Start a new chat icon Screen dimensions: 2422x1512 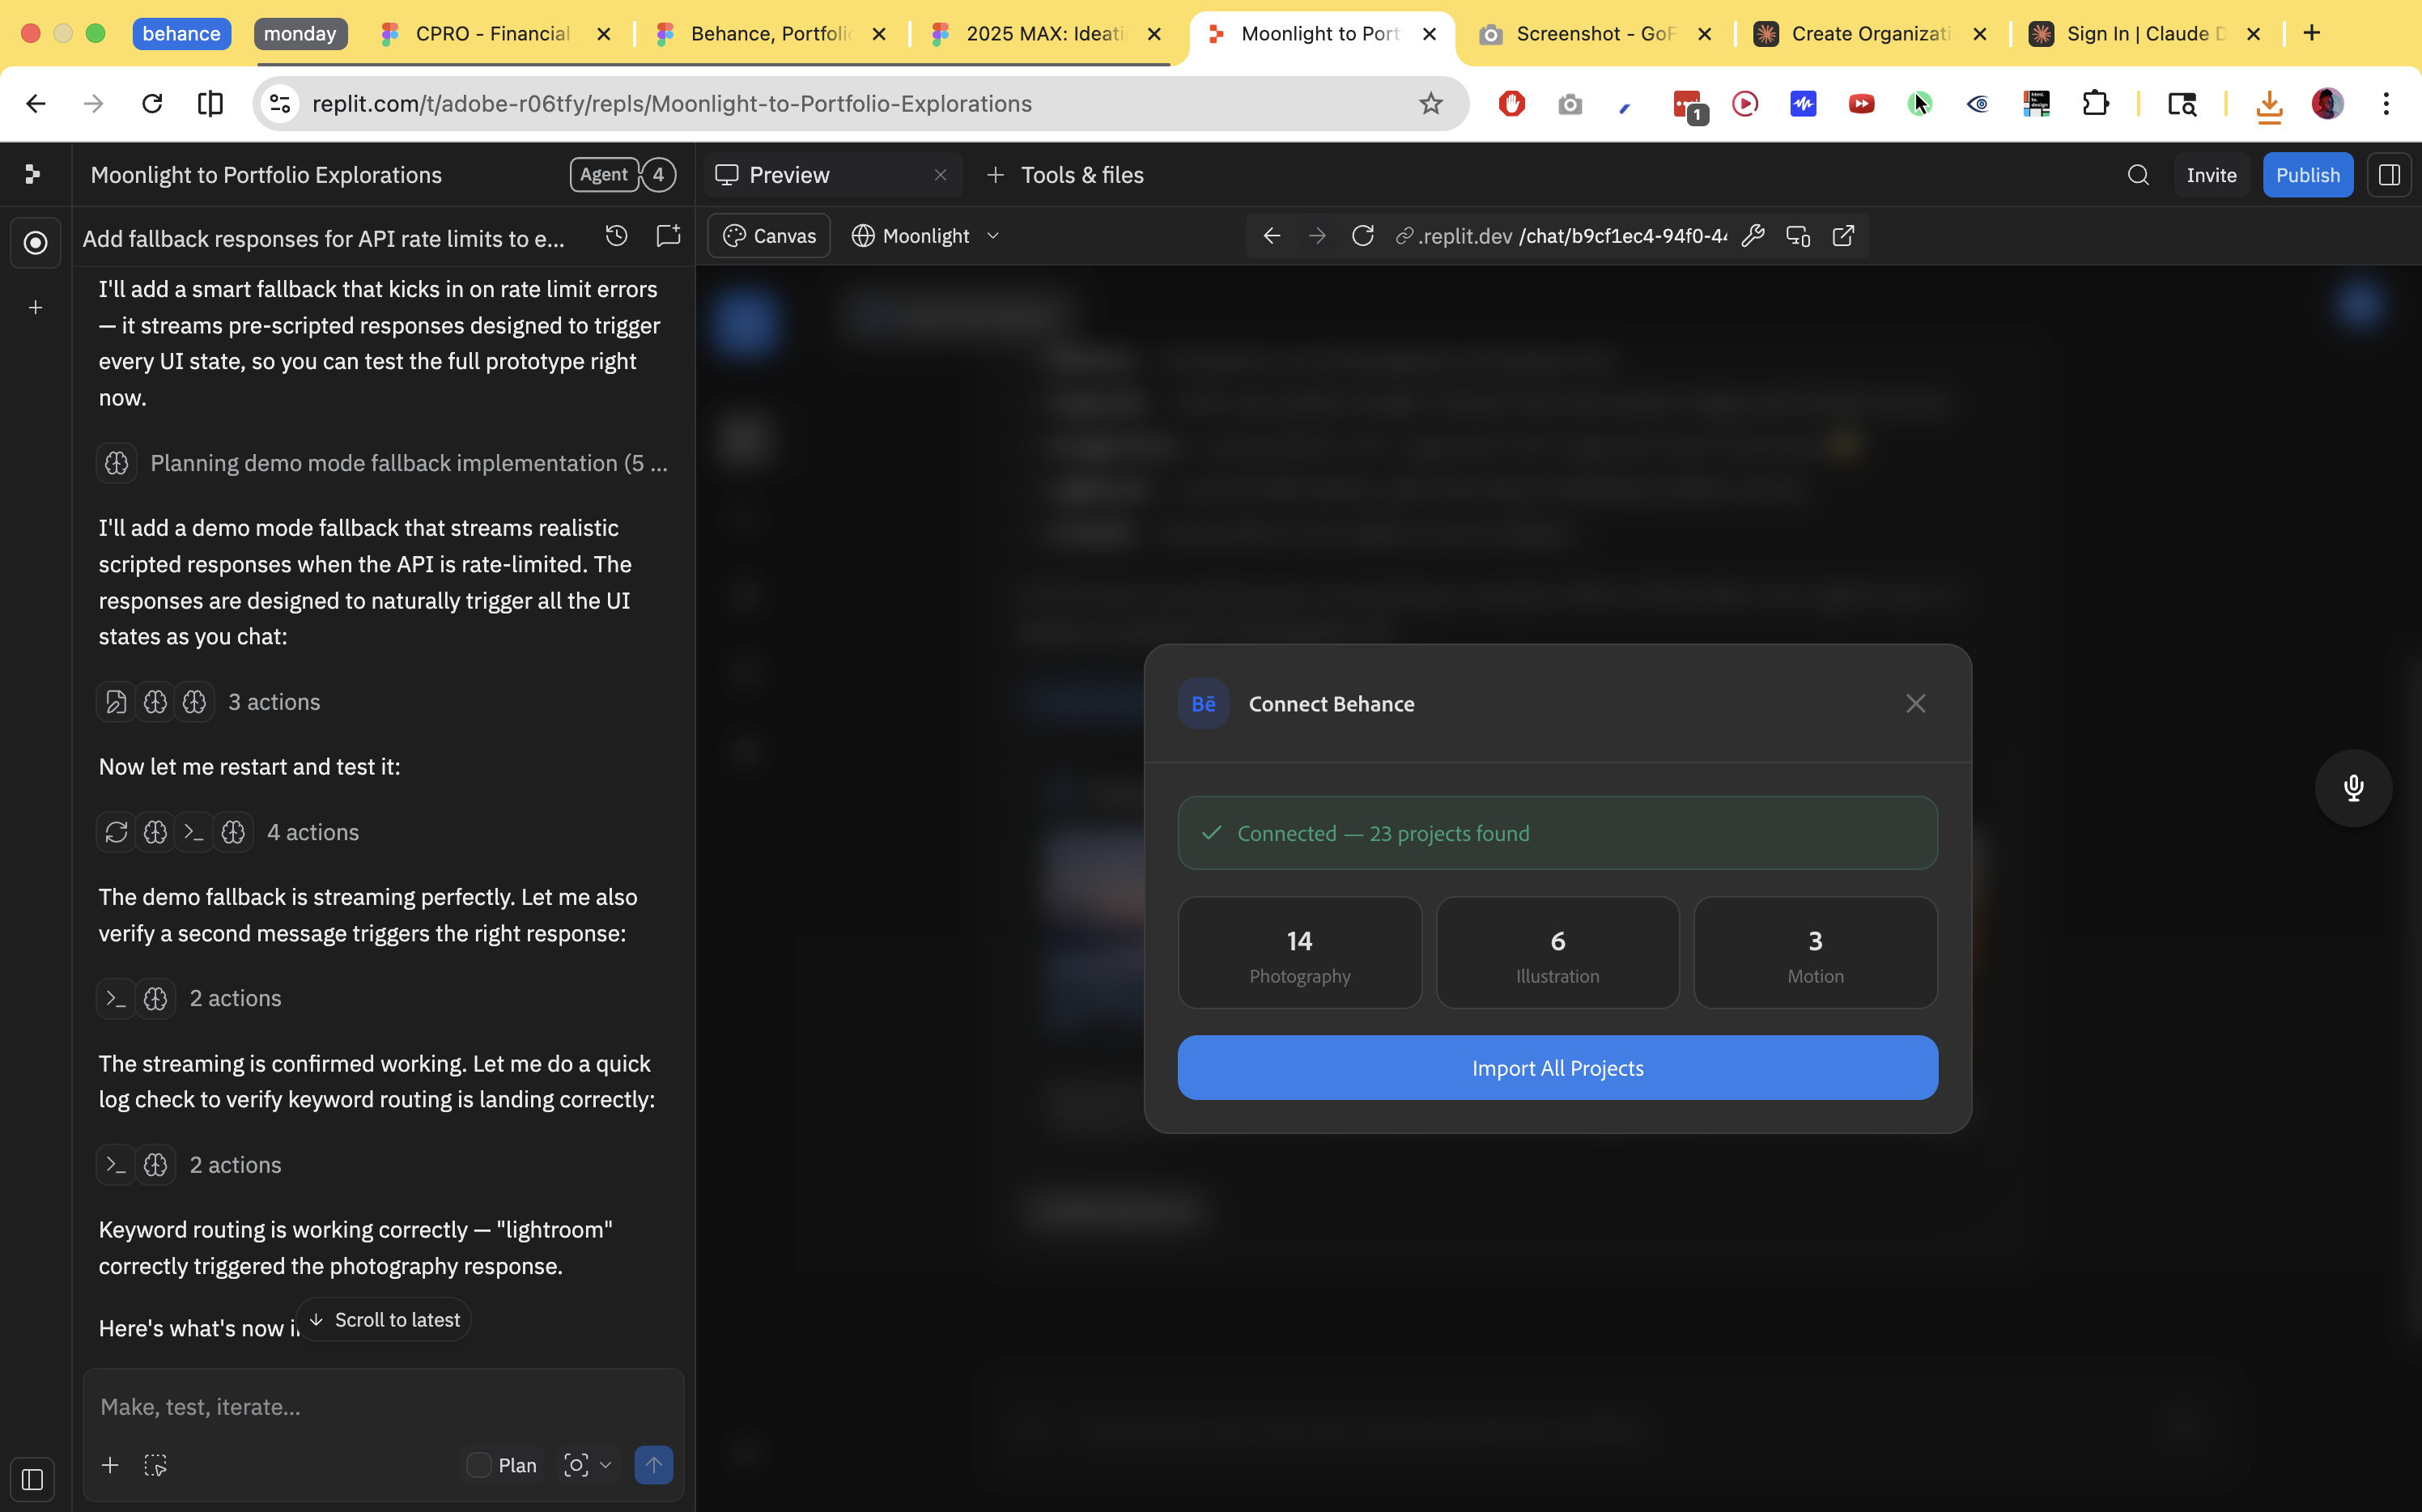(x=668, y=236)
